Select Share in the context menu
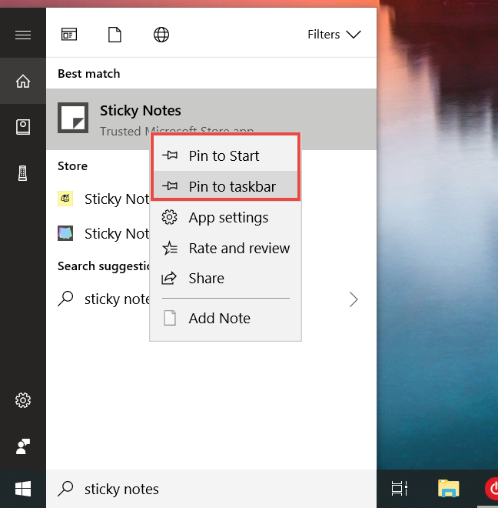The width and height of the screenshot is (498, 508). pos(225,279)
